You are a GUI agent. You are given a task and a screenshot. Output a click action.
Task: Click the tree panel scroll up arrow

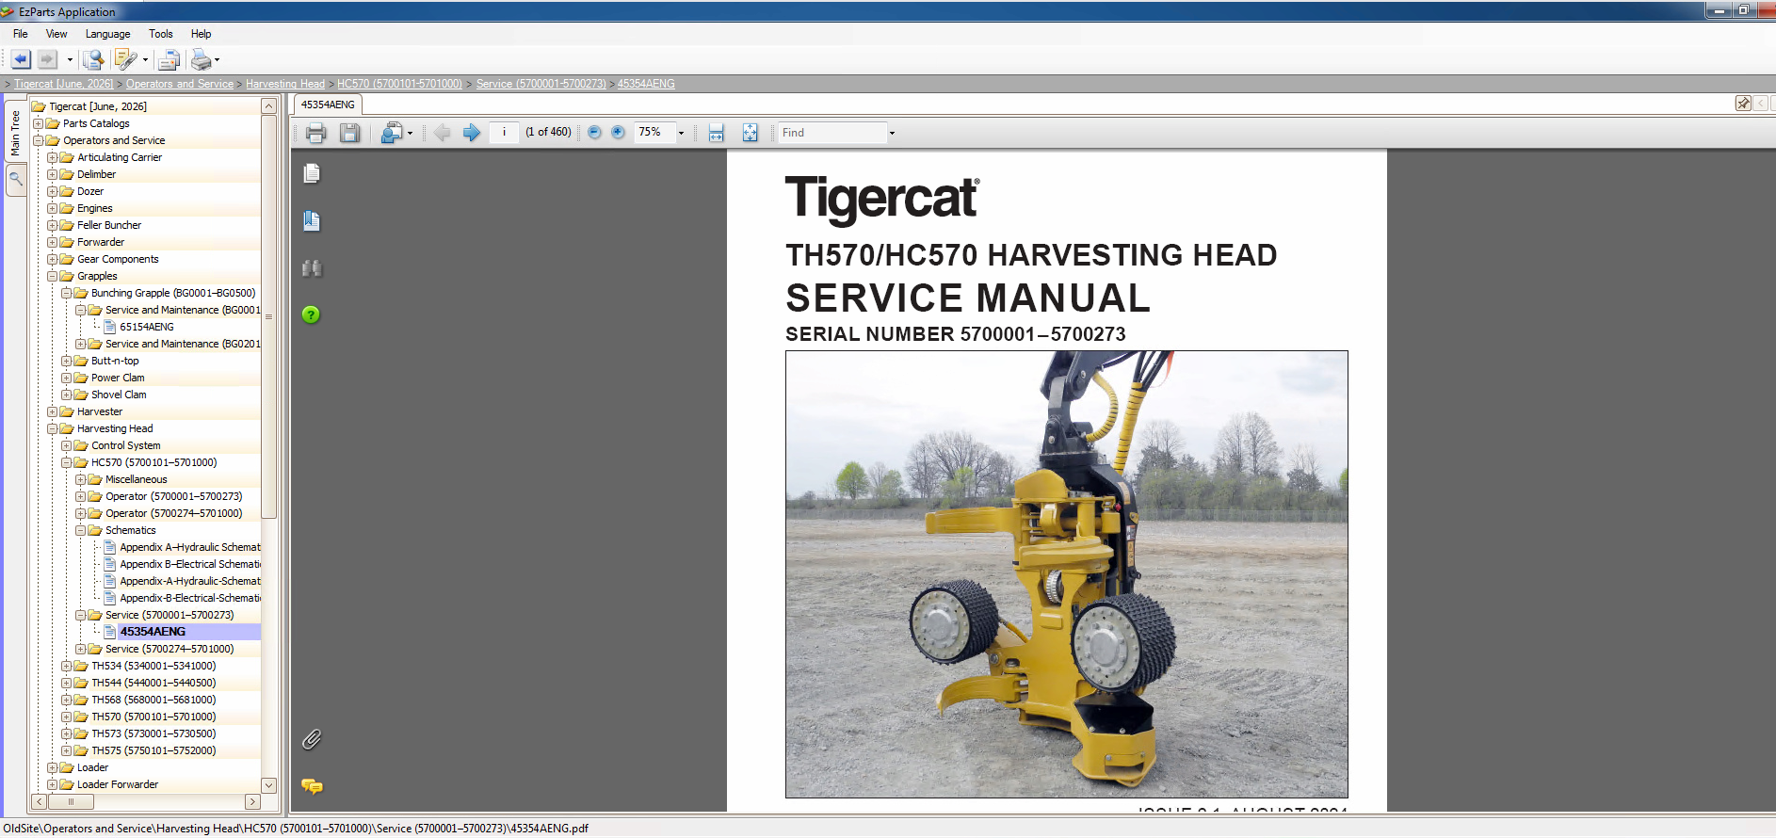click(268, 106)
